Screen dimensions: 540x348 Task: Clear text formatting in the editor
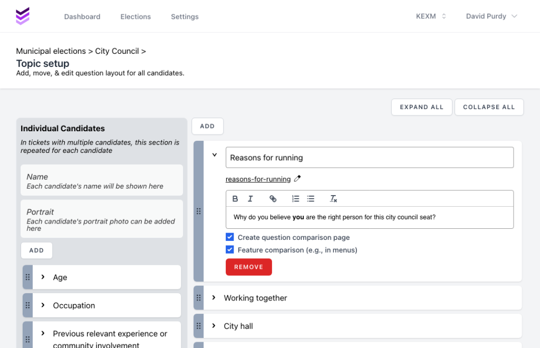[333, 199]
